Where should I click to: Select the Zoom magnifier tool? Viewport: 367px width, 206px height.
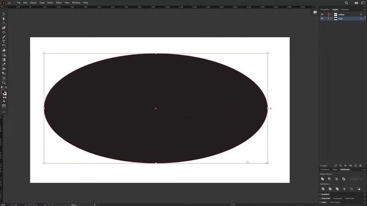point(4,82)
